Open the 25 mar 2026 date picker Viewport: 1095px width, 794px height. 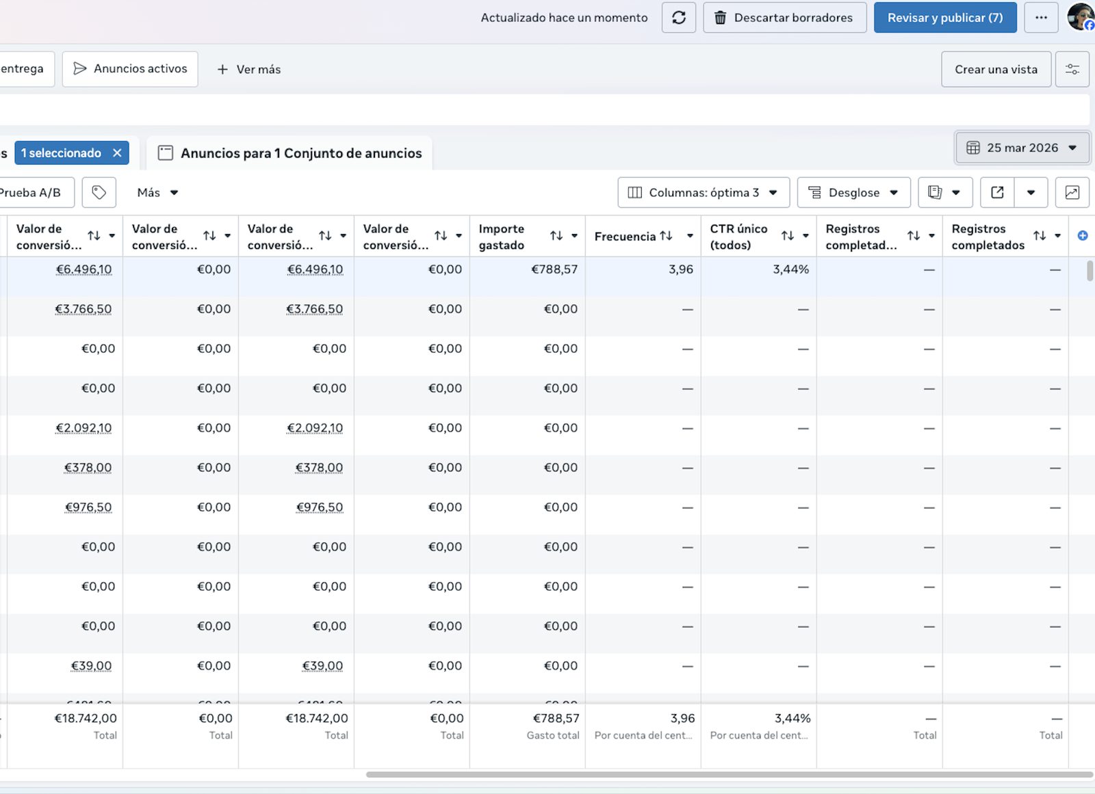click(x=1022, y=148)
